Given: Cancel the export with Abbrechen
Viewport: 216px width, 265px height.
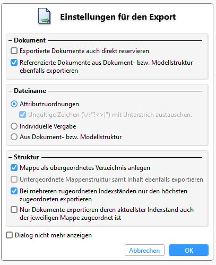Looking at the screenshot, I should [x=144, y=250].
